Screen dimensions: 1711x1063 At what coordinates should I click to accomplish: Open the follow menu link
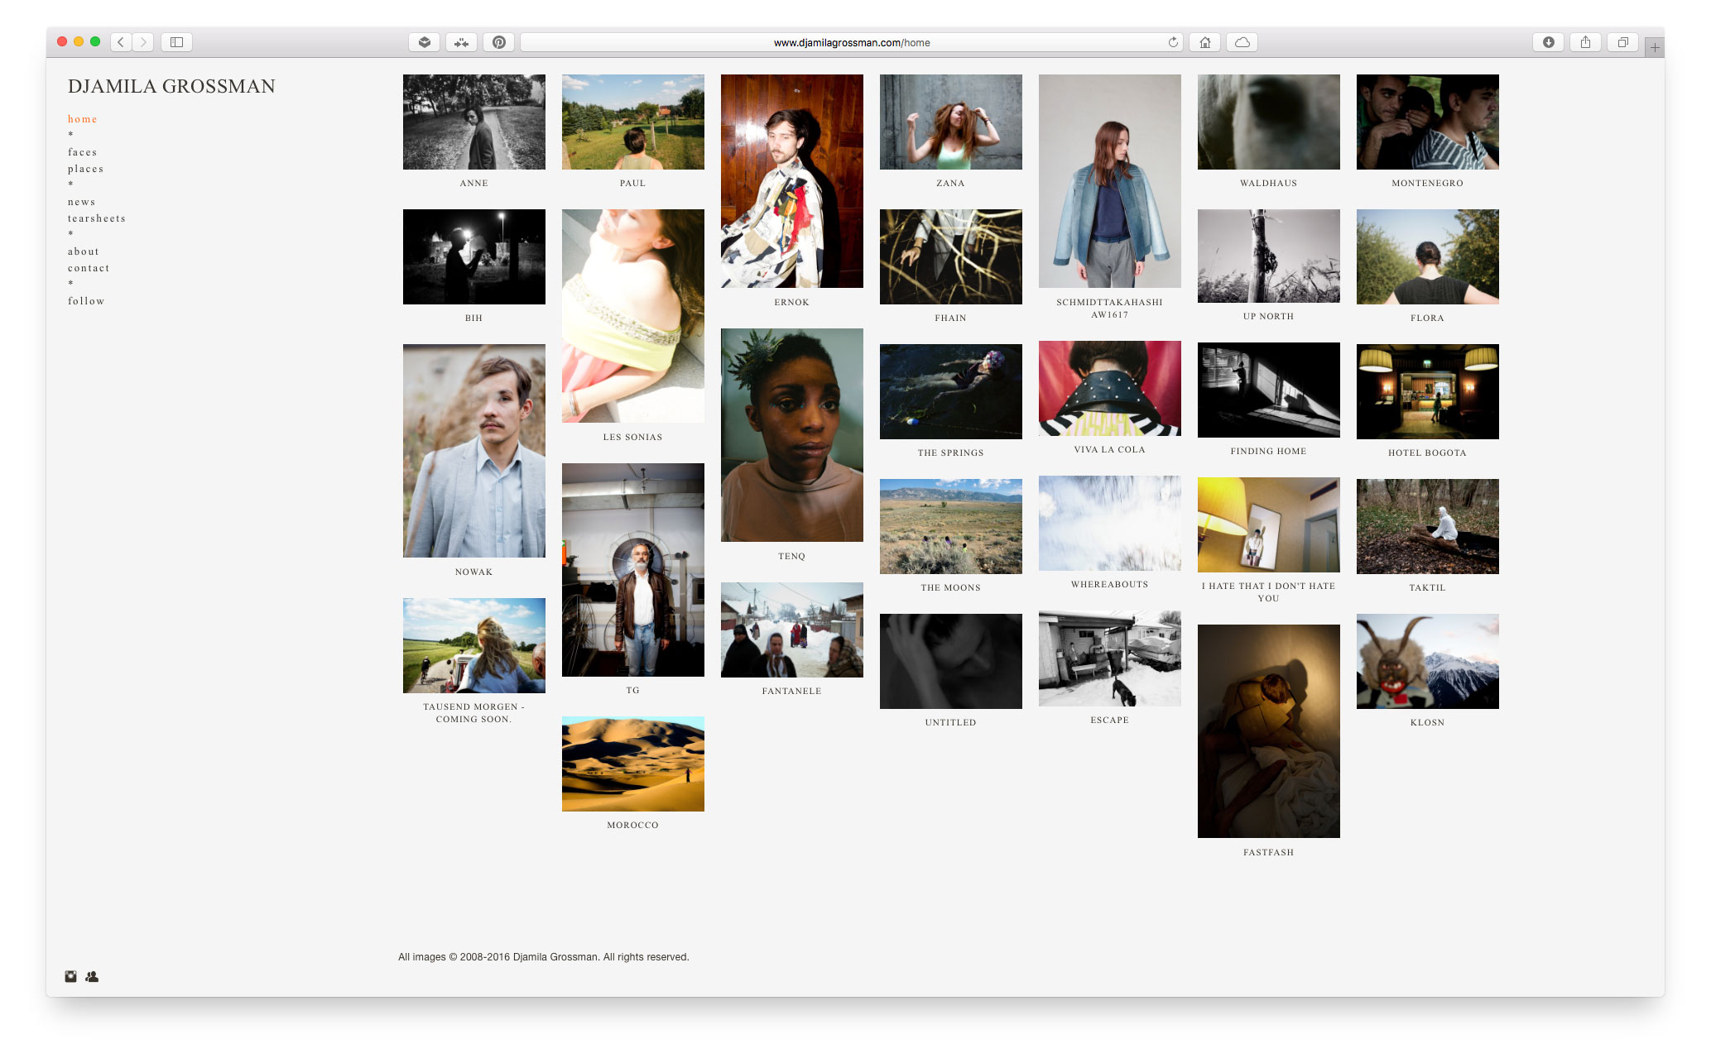pos(86,301)
